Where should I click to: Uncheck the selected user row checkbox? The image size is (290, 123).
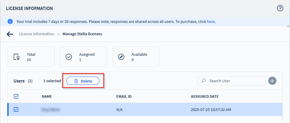point(16,109)
